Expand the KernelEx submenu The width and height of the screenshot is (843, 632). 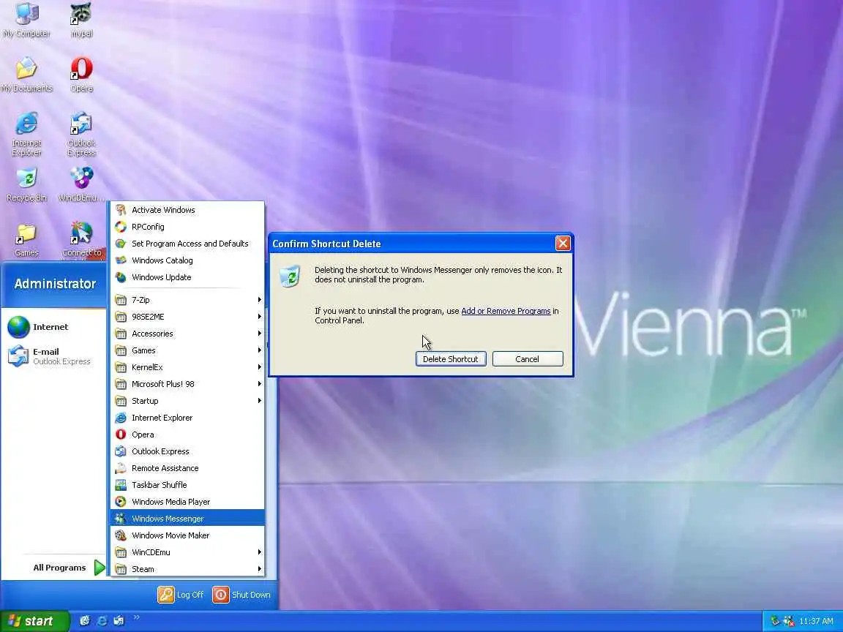(187, 367)
